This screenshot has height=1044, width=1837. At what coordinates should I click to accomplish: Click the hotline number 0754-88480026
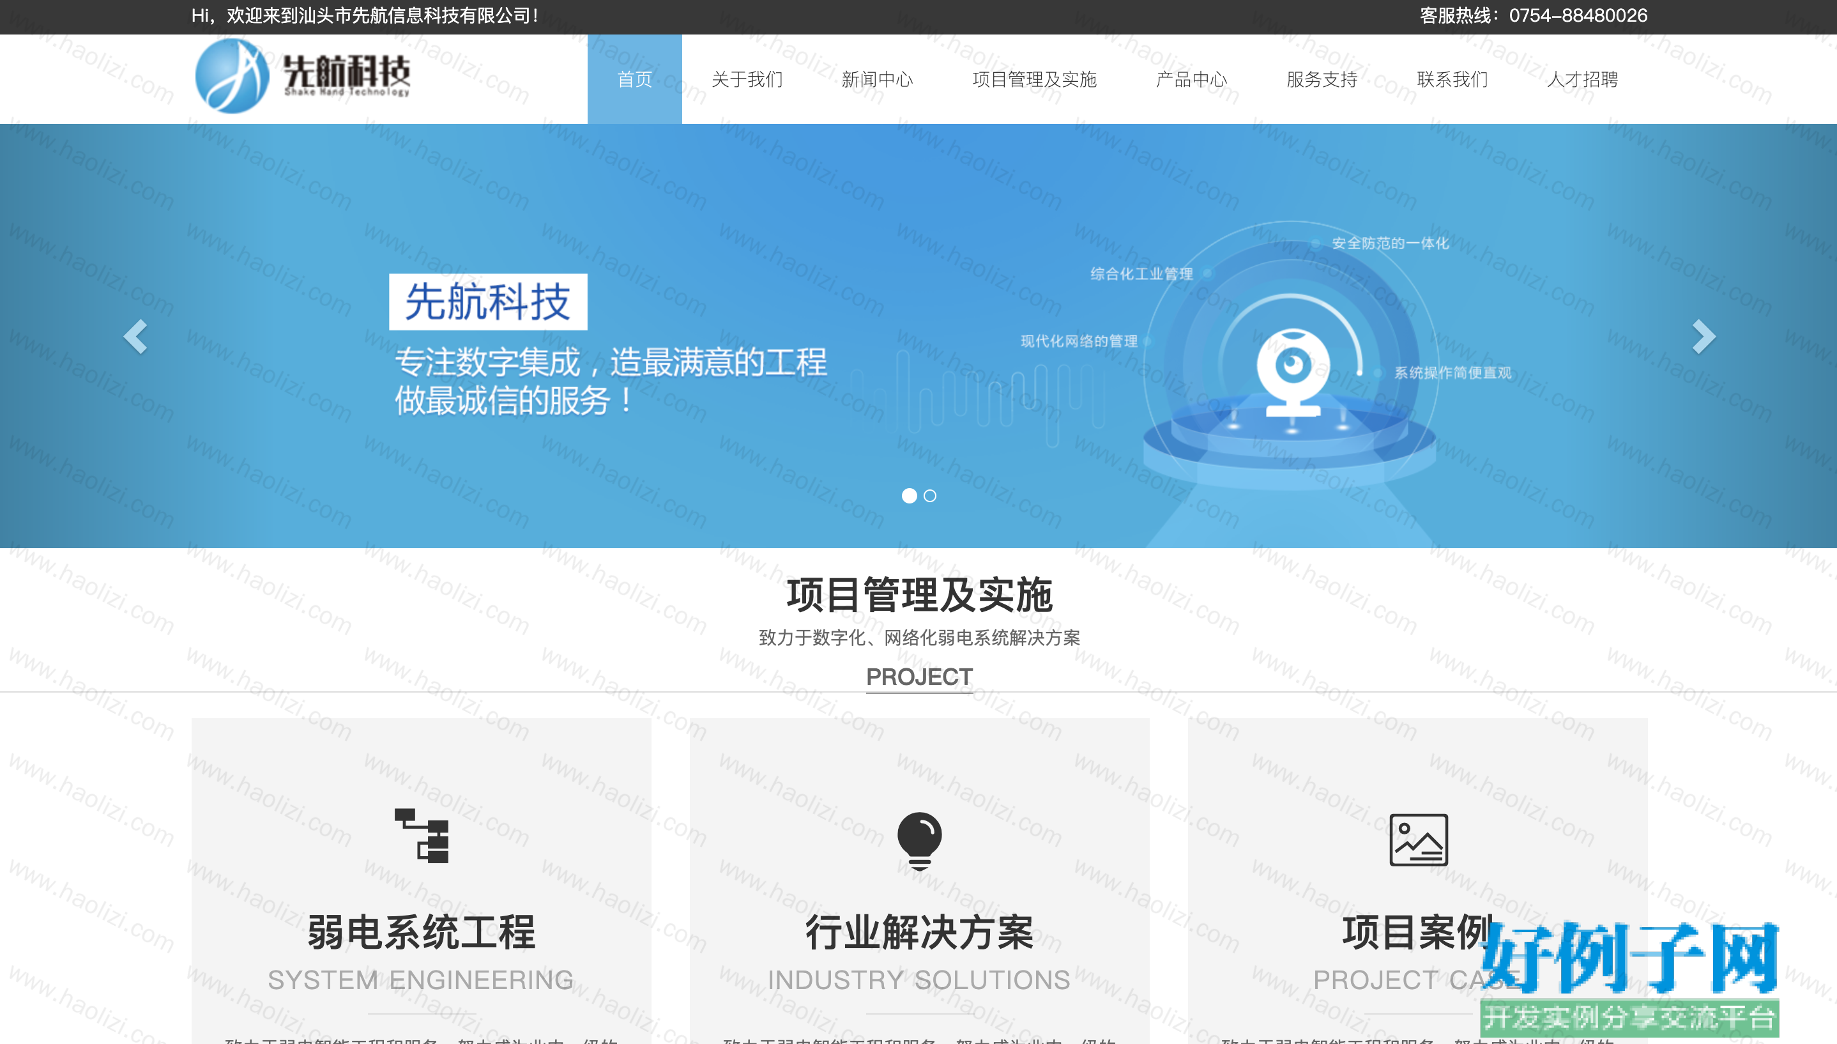pyautogui.click(x=1578, y=15)
